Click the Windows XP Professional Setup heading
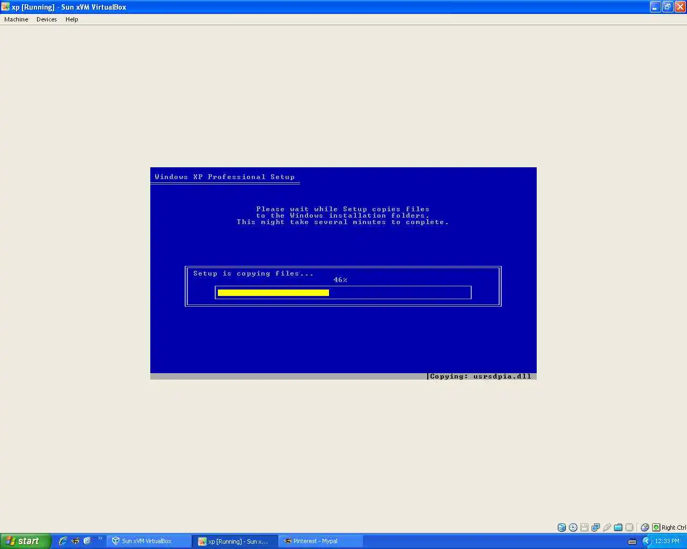Viewport: 687px width, 549px height. tap(225, 177)
